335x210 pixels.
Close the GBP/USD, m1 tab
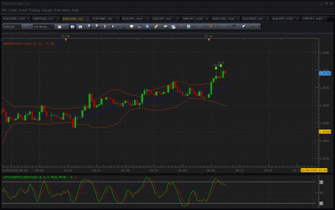click(x=58, y=19)
